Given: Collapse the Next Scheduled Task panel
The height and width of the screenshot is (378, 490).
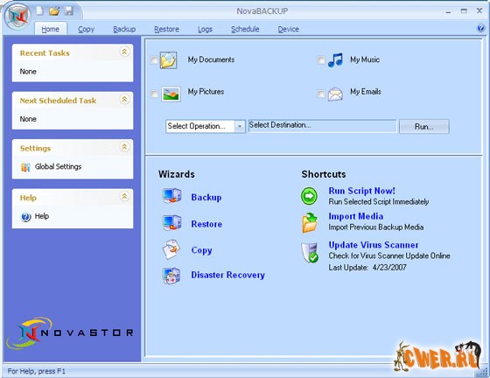Looking at the screenshot, I should pyautogui.click(x=124, y=100).
